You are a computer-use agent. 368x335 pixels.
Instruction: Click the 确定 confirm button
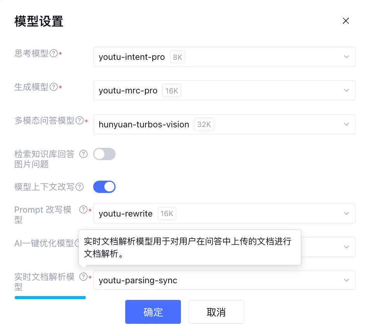[x=153, y=312]
